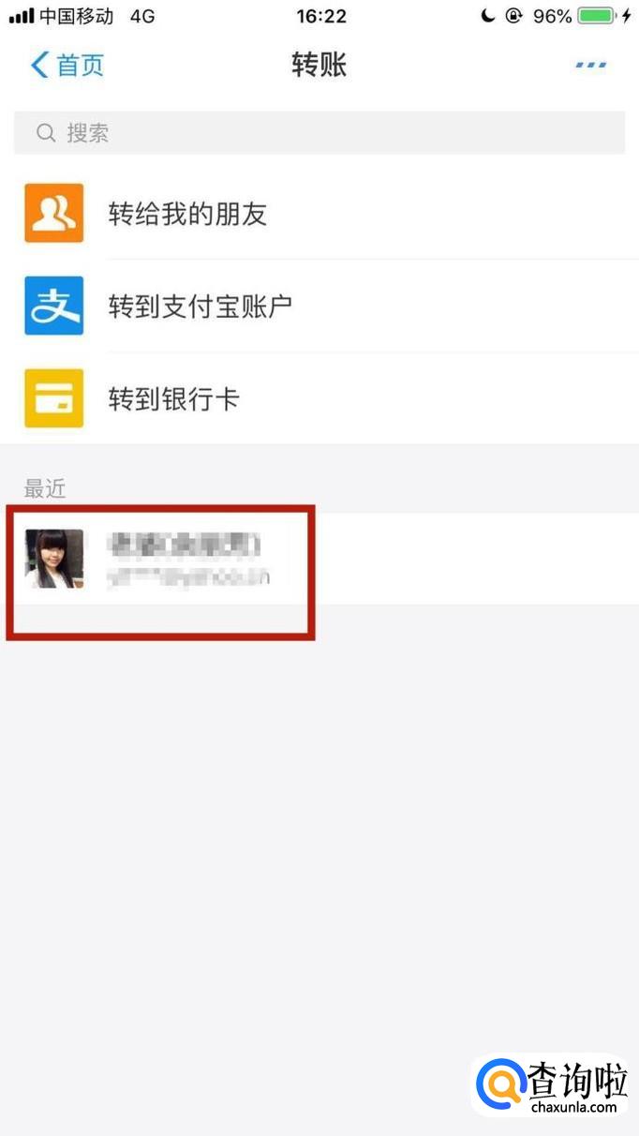The image size is (639, 1136).
Task: Tap the yellow bank card icon
Action: (x=53, y=398)
